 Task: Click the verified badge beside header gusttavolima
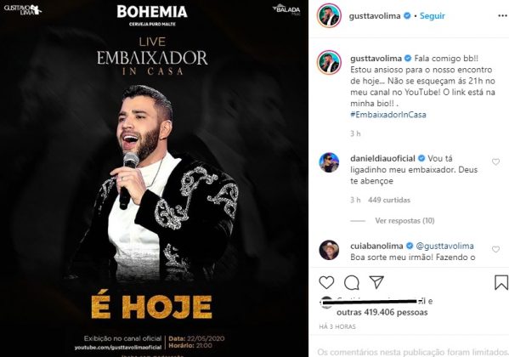tap(407, 15)
